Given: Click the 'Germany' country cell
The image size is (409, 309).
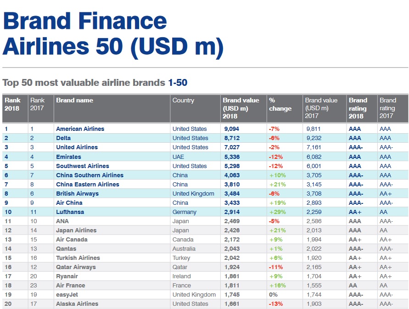Looking at the screenshot, I should pyautogui.click(x=185, y=212).
